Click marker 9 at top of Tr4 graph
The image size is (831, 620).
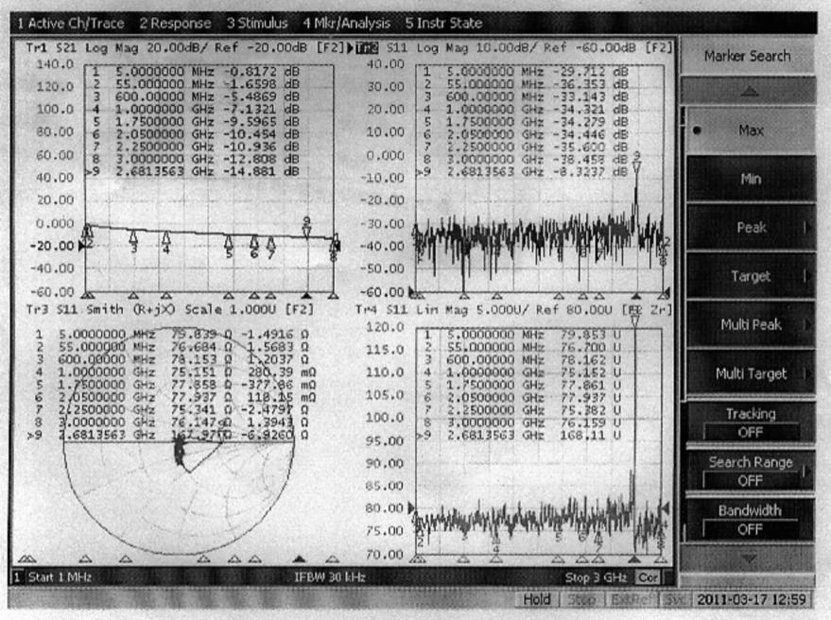(634, 320)
